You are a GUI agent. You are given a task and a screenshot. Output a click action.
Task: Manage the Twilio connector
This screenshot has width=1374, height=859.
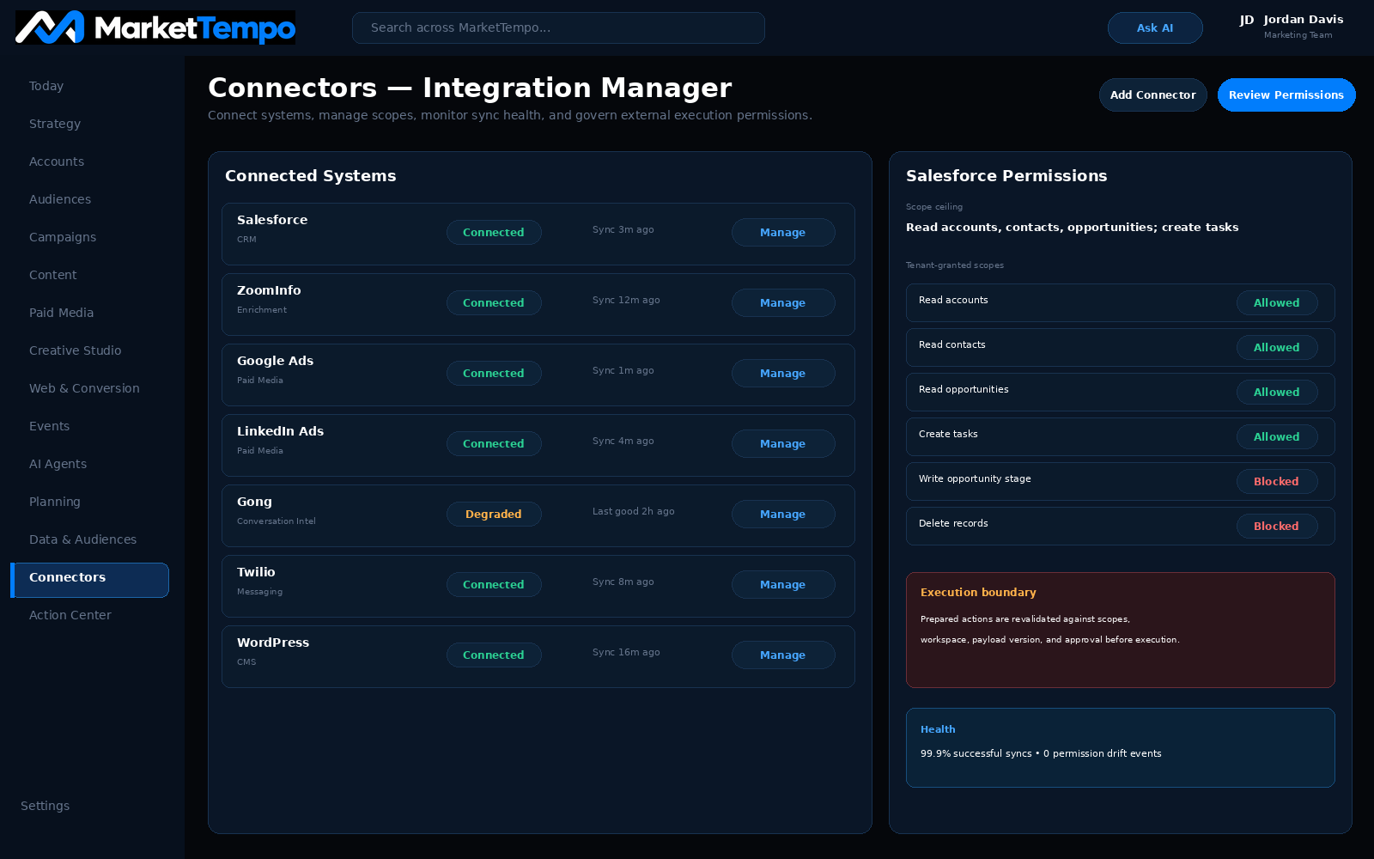782,584
